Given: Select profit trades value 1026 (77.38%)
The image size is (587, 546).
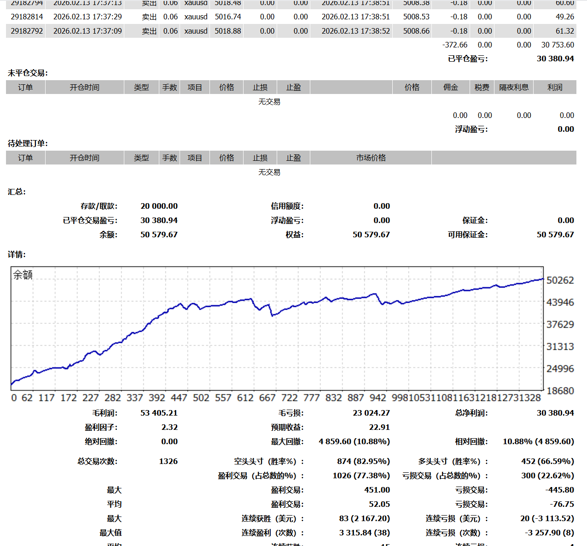Looking at the screenshot, I should (x=361, y=476).
